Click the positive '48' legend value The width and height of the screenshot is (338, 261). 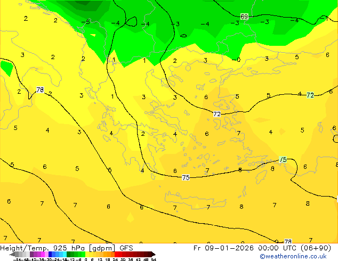tap(146, 259)
